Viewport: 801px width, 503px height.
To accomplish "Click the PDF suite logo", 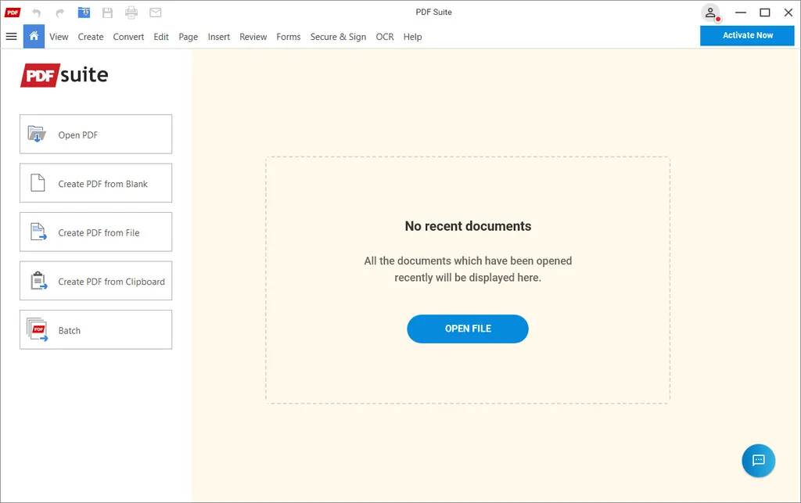I will coord(64,75).
